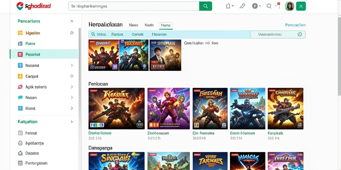Click the header magnifier icon beside the avatar
Screen dimensions: 341x170
(x=269, y=6)
